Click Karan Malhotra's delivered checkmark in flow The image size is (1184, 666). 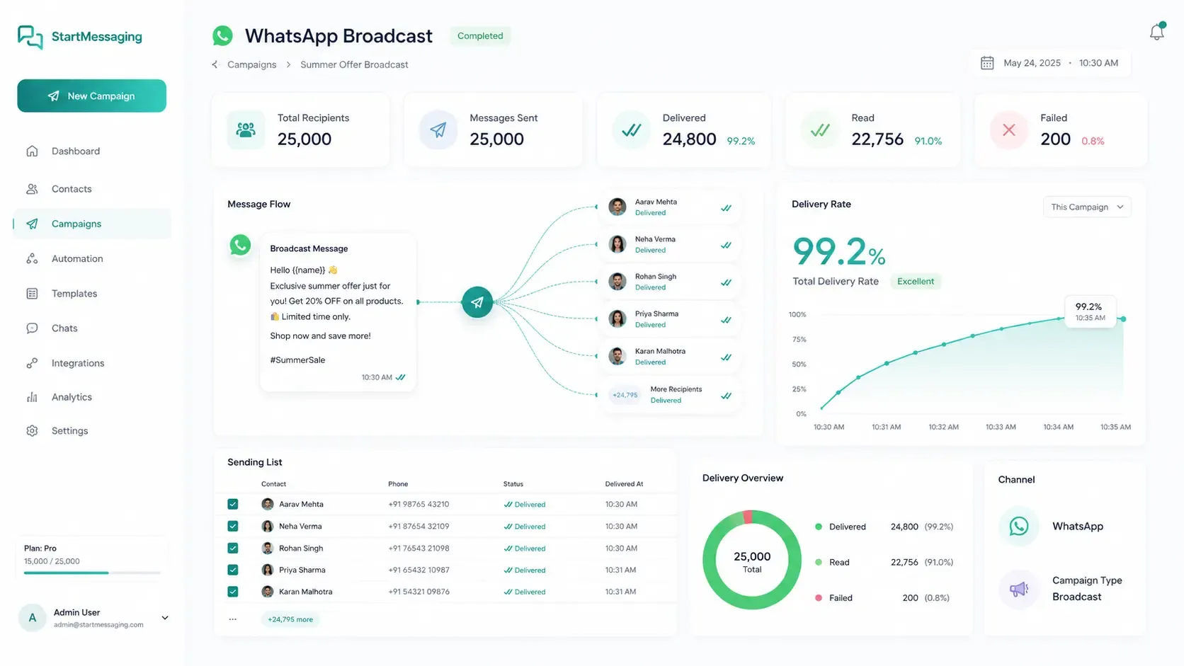pyautogui.click(x=726, y=357)
